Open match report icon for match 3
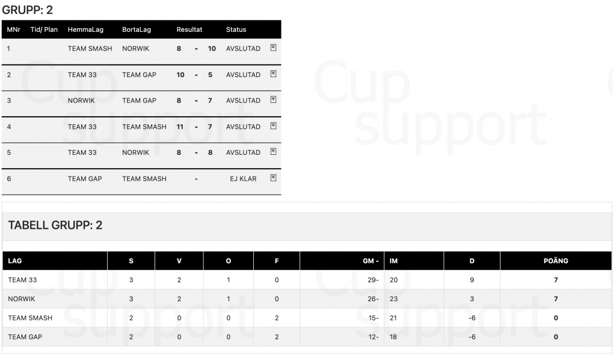The height and width of the screenshot is (356, 616). (274, 100)
